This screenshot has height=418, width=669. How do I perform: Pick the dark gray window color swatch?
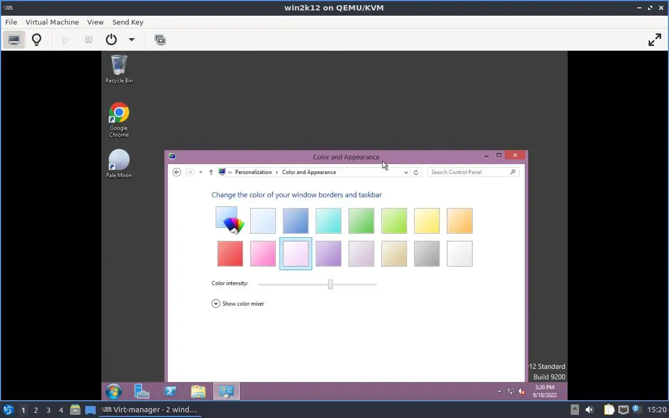click(x=426, y=253)
